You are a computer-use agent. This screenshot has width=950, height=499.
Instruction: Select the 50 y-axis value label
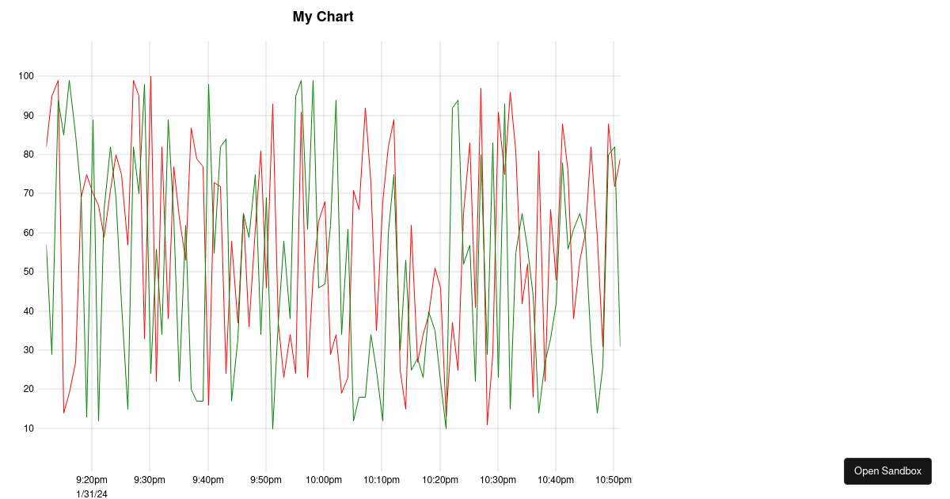(x=29, y=272)
